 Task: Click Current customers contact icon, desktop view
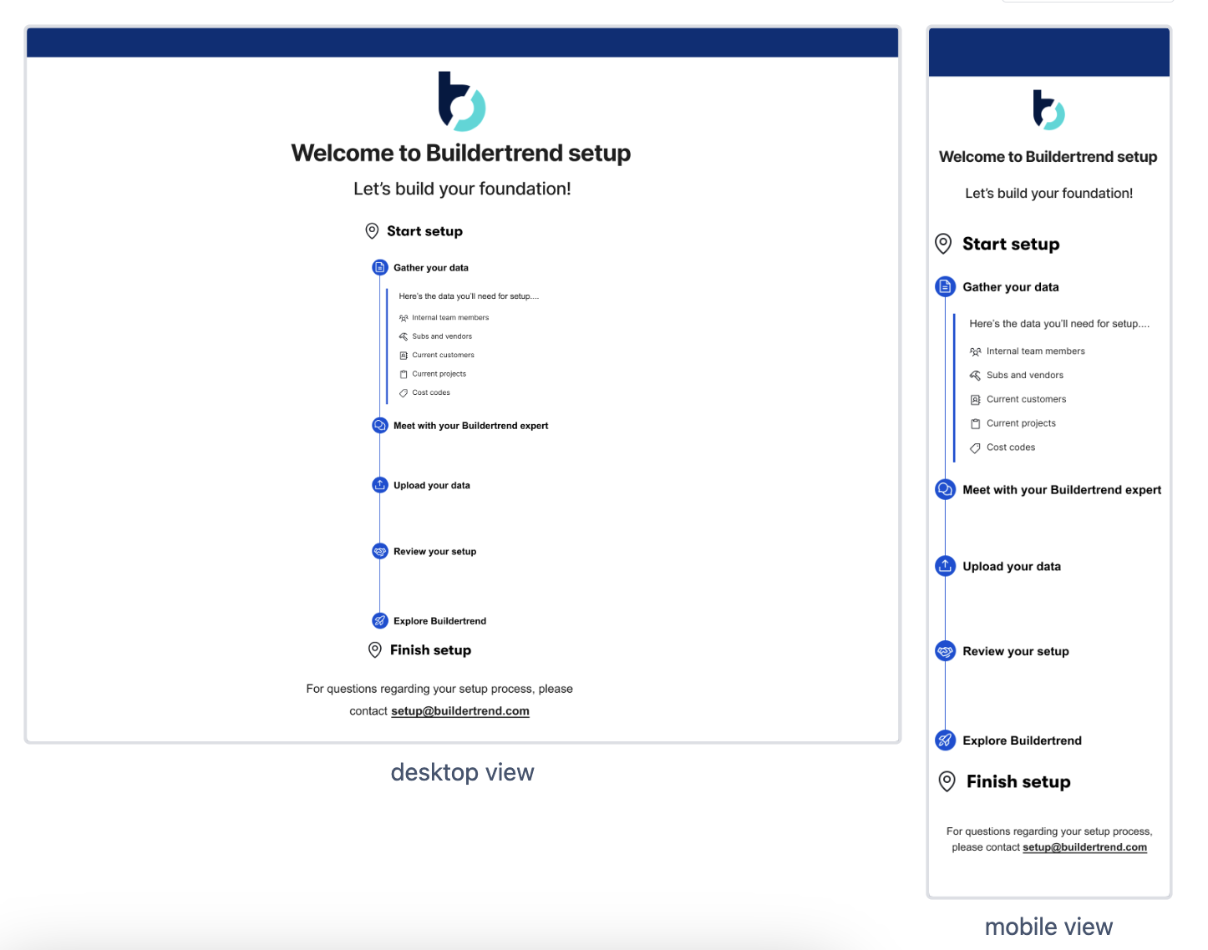click(404, 356)
